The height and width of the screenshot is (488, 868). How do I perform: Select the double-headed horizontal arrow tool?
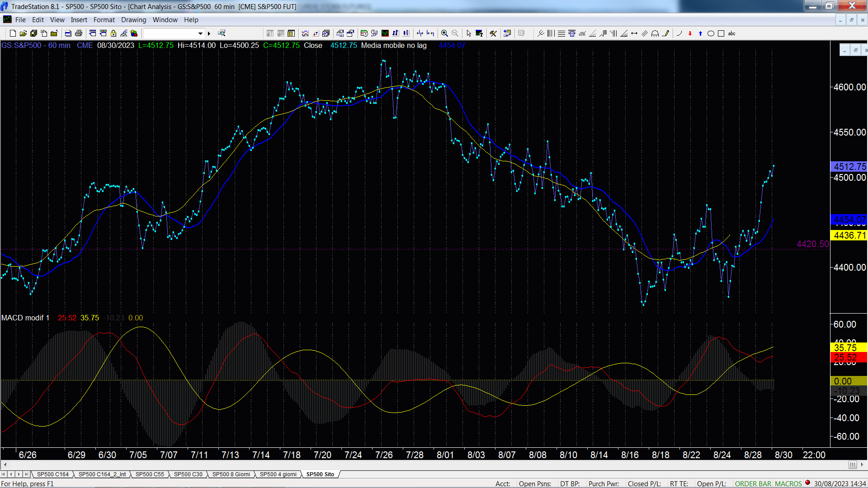click(x=634, y=33)
